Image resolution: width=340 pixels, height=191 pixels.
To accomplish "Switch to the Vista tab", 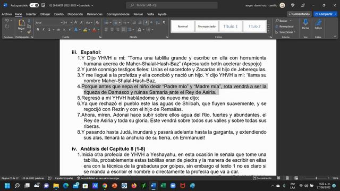I will (x=150, y=14).
